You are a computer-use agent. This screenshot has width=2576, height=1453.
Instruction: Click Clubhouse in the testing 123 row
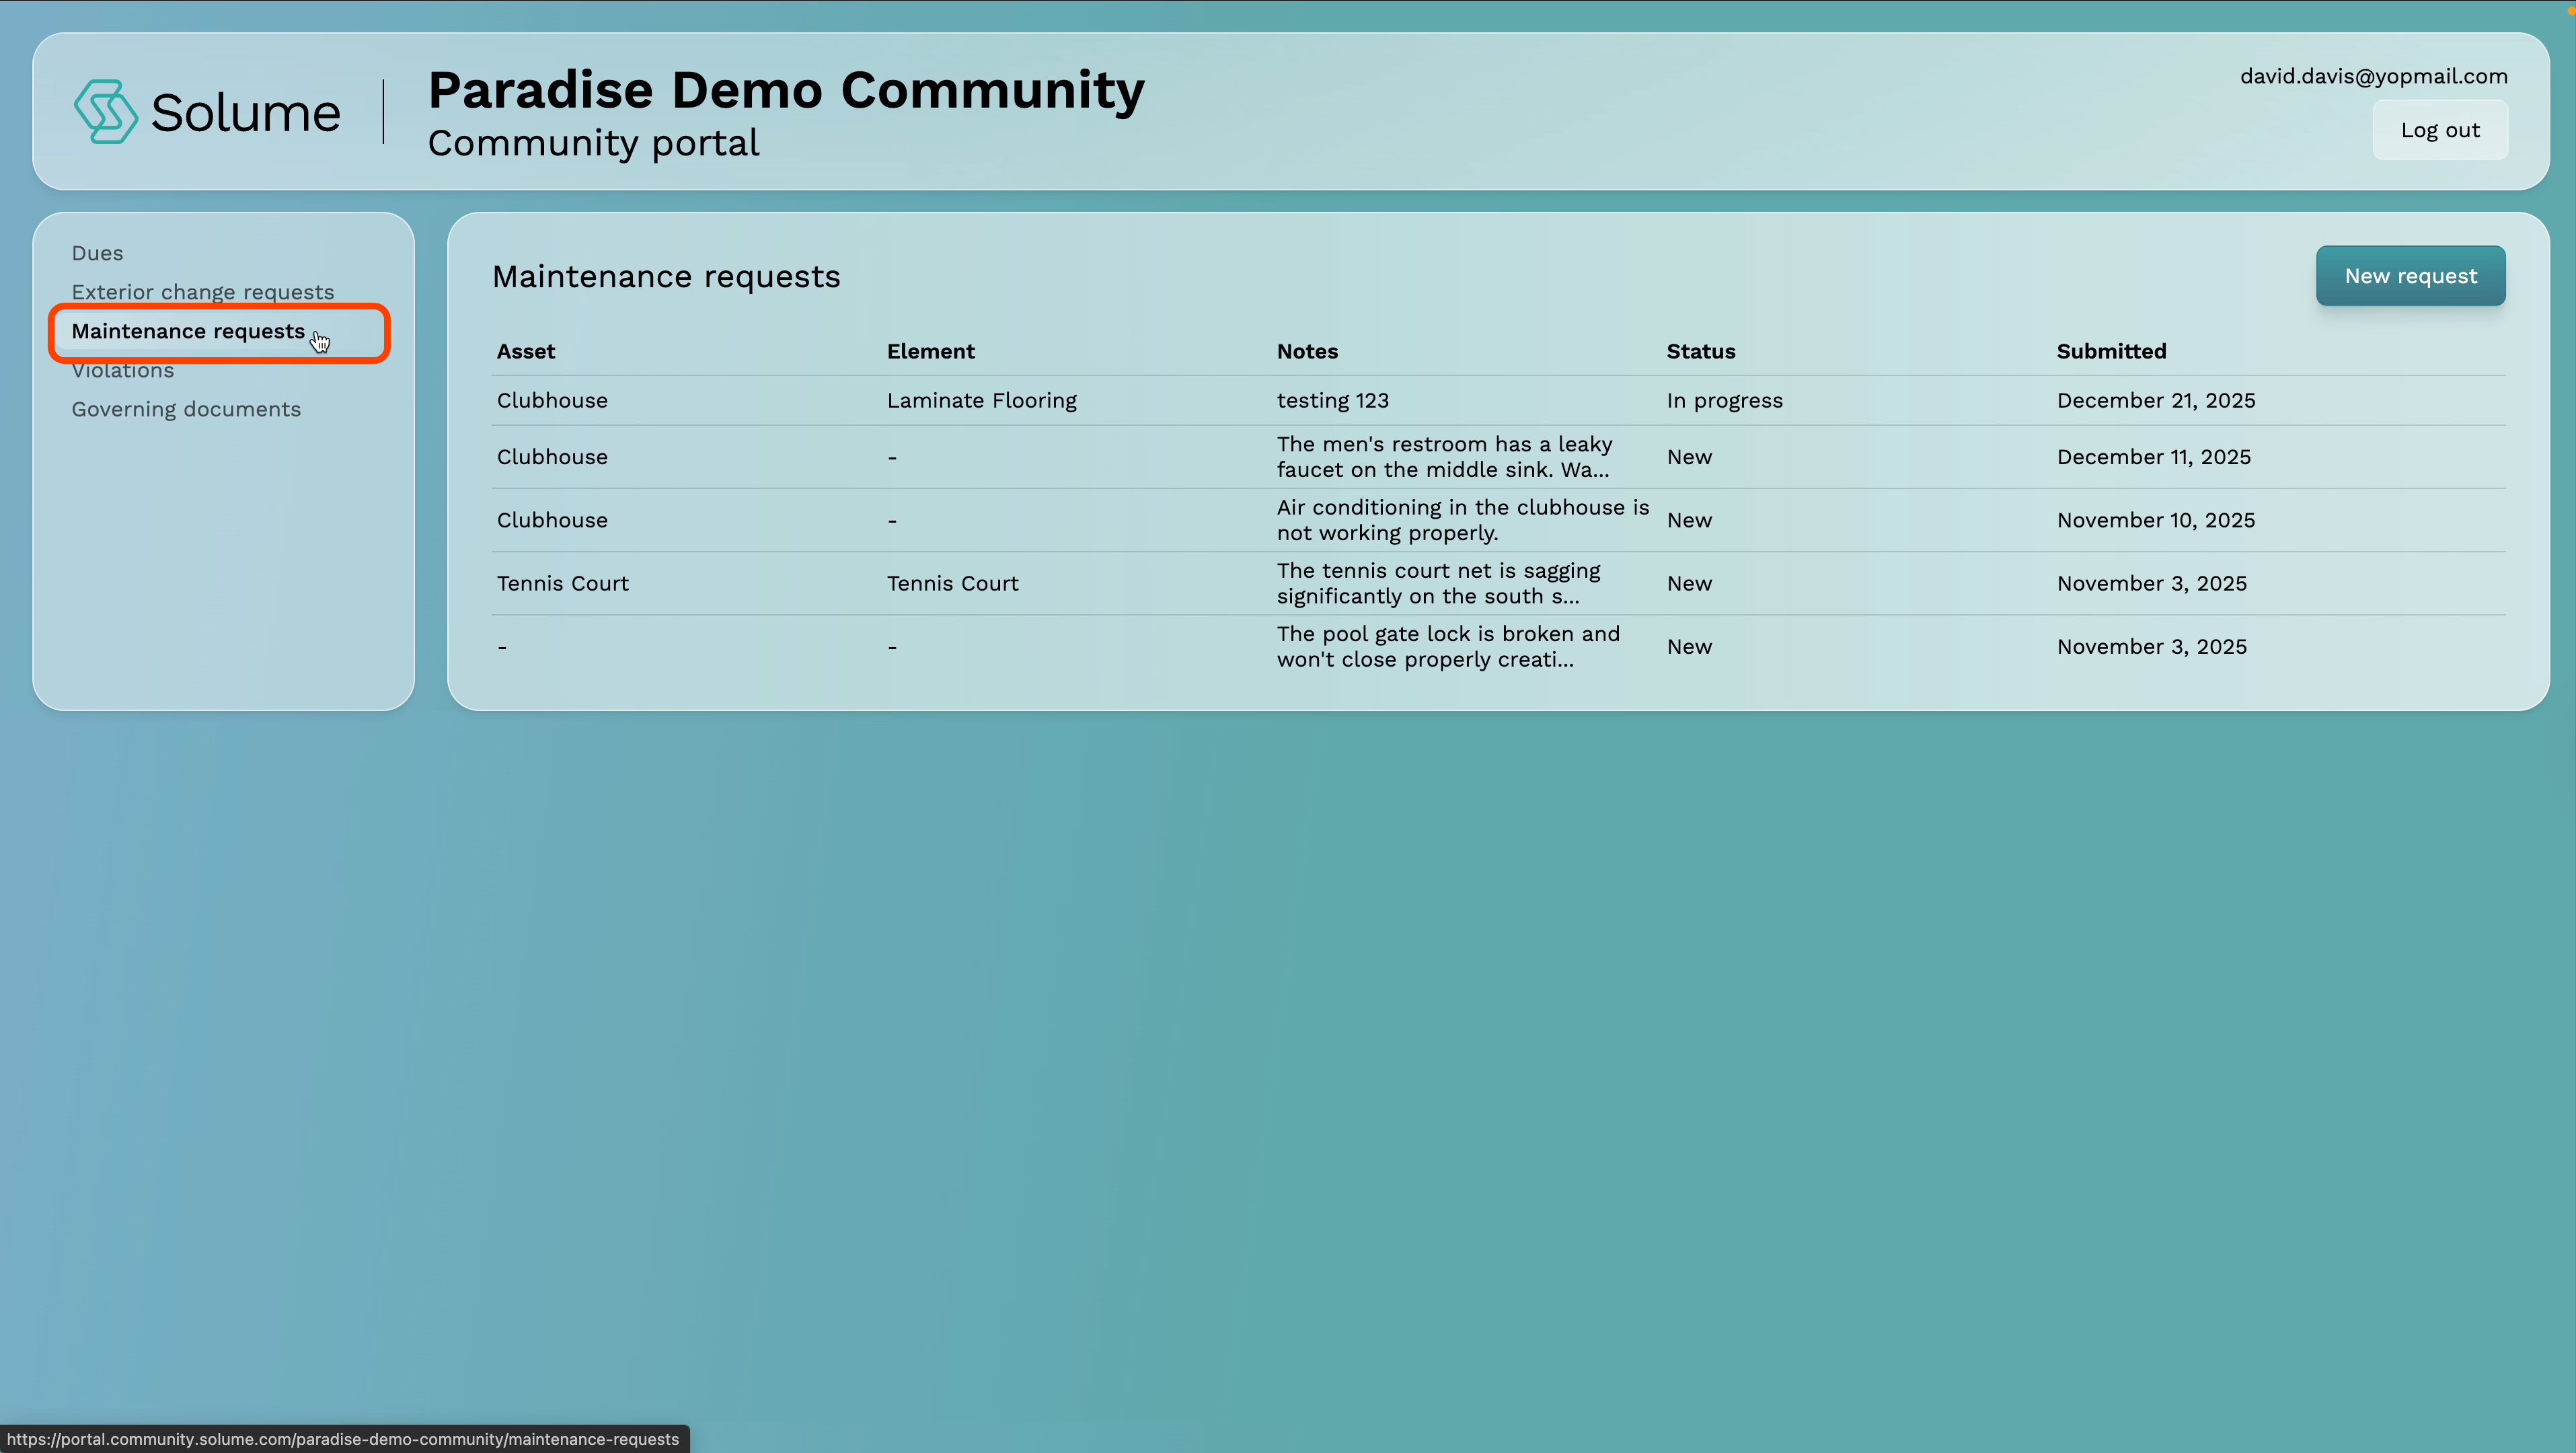point(552,400)
